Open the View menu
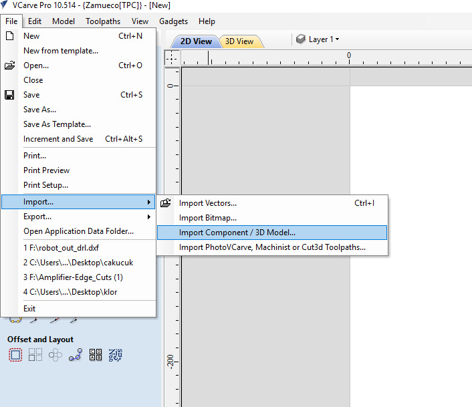472x407 pixels. [x=140, y=21]
